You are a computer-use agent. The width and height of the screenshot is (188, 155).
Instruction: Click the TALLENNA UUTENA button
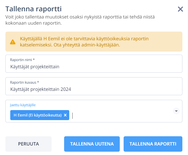[92, 144]
